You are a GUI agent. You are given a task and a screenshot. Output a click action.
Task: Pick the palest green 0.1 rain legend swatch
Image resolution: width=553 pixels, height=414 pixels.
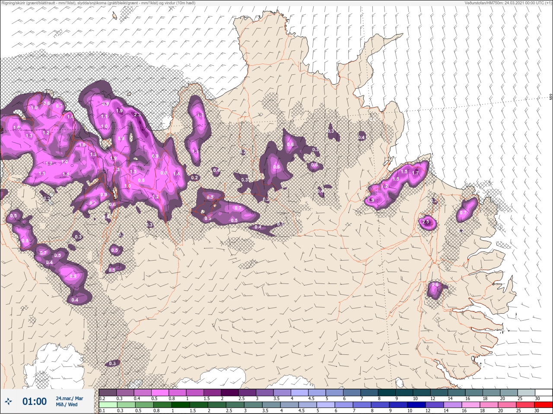(x=108, y=405)
